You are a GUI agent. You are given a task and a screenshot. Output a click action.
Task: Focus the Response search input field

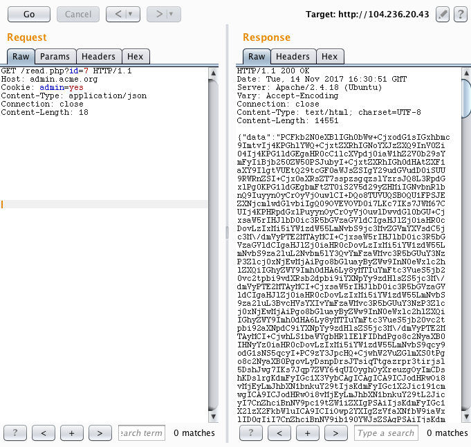(386, 433)
